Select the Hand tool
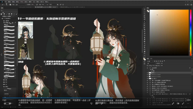 (144, 51)
